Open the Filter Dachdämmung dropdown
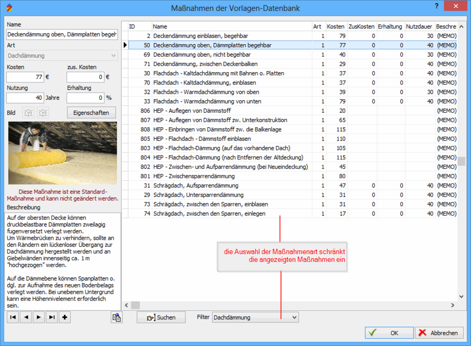Image resolution: width=471 pixels, height=346 pixels. (x=255, y=317)
